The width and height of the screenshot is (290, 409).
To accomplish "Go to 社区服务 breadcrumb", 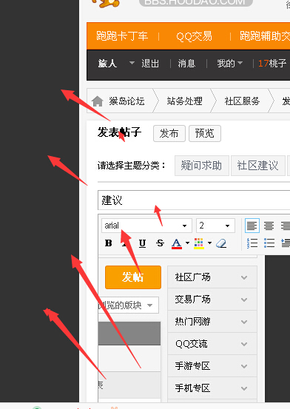I will [242, 101].
